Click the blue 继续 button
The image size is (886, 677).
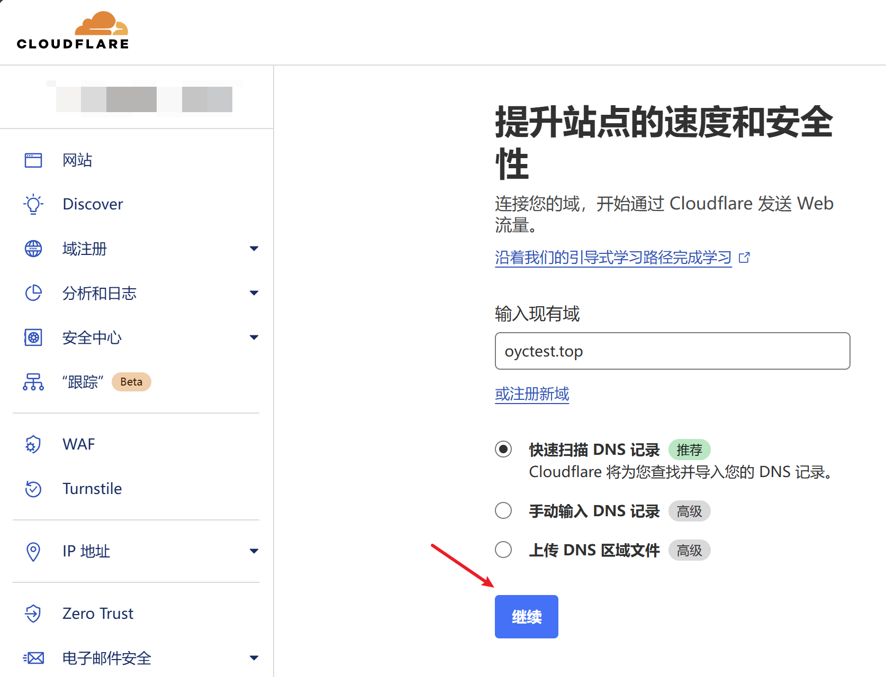click(x=526, y=617)
